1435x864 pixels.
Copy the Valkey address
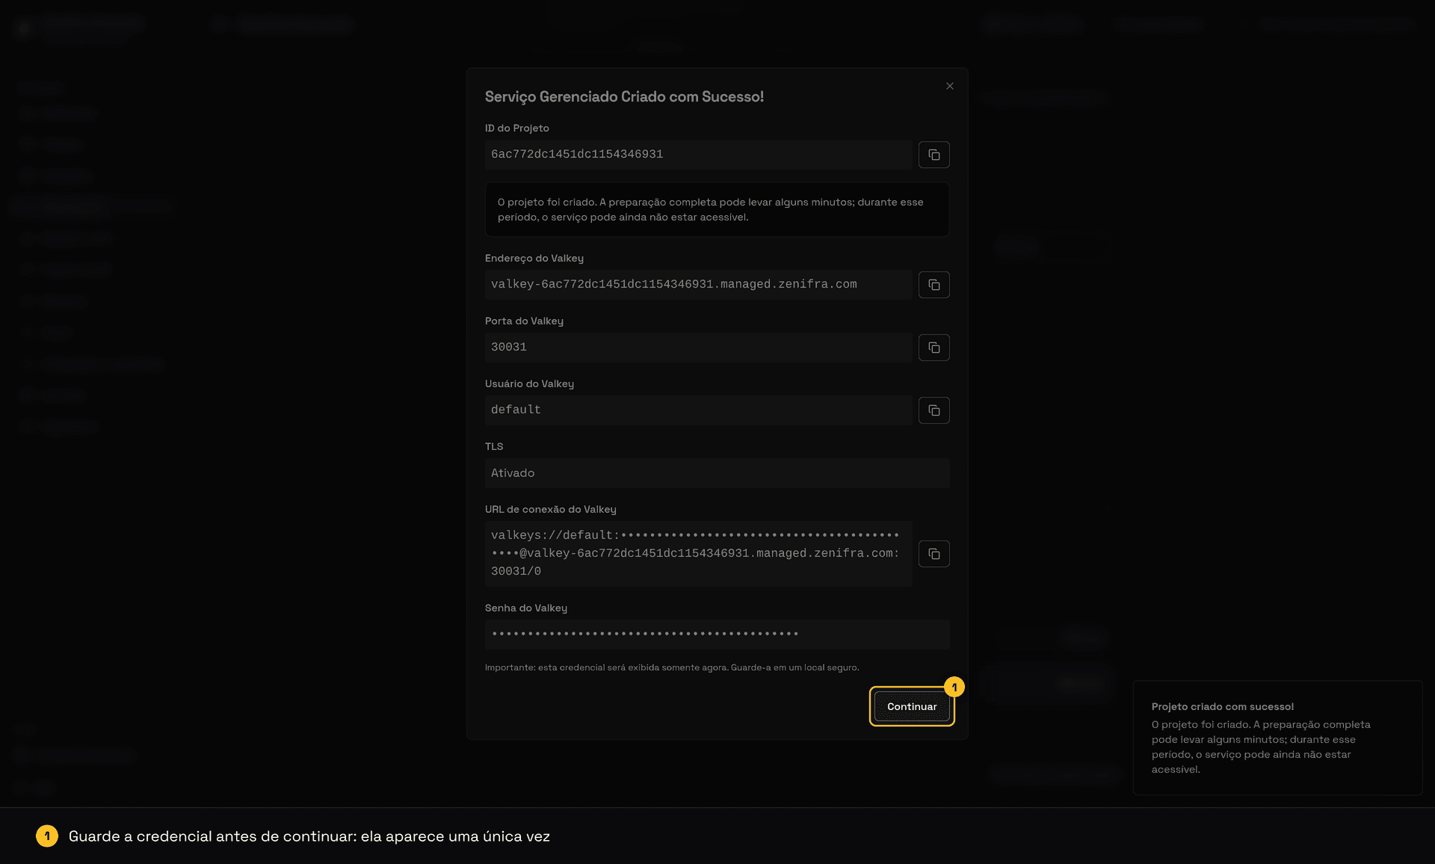[933, 285]
